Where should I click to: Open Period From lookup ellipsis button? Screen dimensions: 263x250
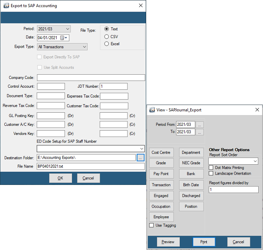pyautogui.click(x=200, y=125)
